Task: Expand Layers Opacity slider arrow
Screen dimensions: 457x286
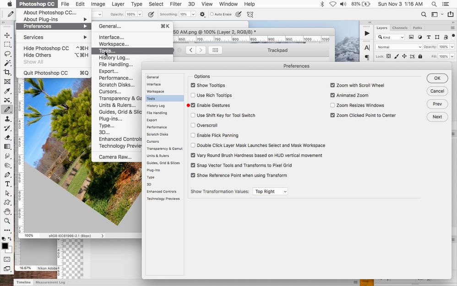Action: pyautogui.click(x=452, y=47)
